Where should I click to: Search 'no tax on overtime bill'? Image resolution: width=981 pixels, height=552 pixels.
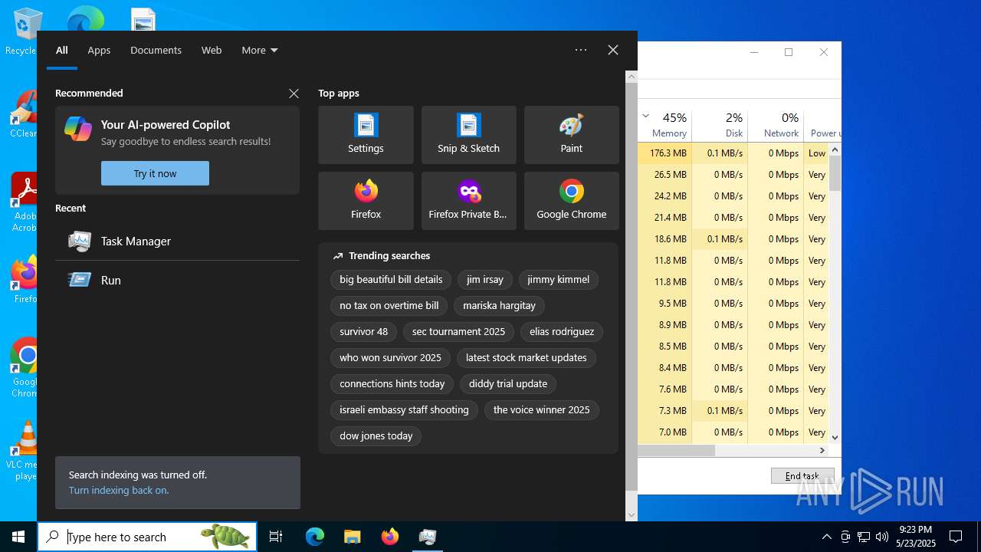pos(389,306)
